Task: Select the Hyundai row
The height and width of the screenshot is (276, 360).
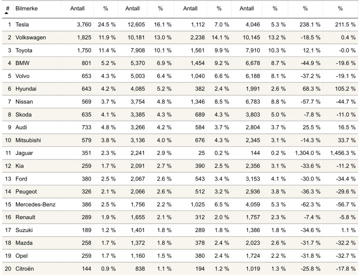Action: pos(180,88)
